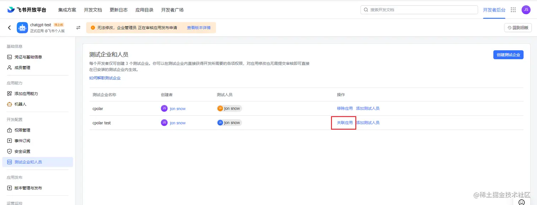Open the apps grid icon
This screenshot has height=205, width=537.
pos(513,10)
